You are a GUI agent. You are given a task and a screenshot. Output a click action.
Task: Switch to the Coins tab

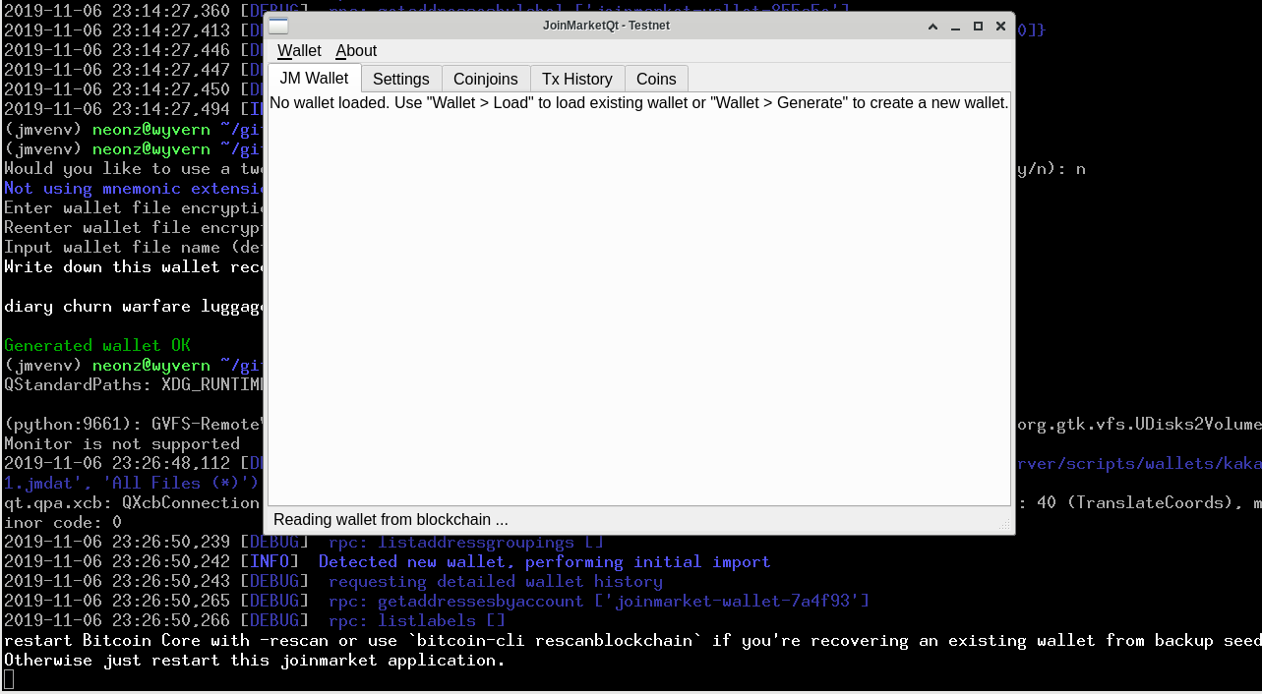(656, 79)
